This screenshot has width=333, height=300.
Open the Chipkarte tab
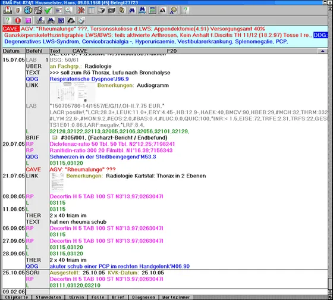[17, 297]
